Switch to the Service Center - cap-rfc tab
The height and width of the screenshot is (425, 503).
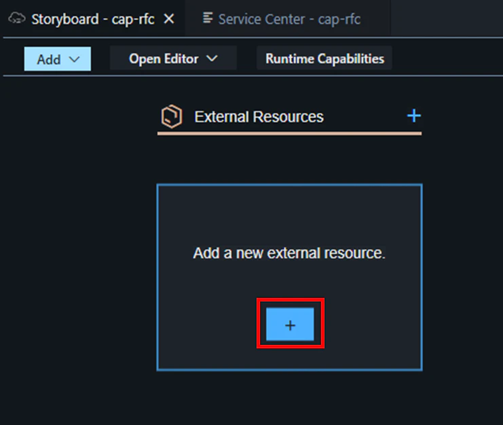tap(287, 18)
